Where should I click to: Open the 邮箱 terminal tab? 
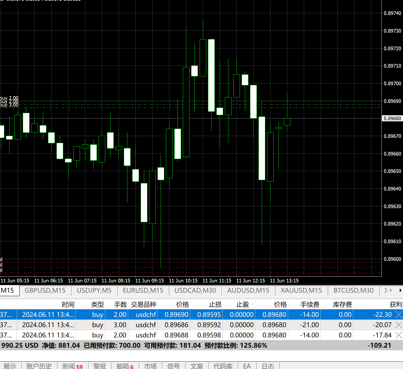click(x=125, y=366)
